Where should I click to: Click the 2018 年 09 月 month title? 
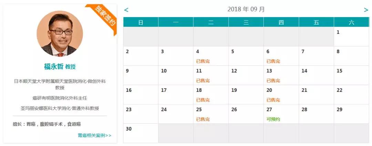246,10
